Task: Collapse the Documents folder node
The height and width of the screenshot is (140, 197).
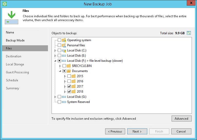Action: (x=60, y=71)
